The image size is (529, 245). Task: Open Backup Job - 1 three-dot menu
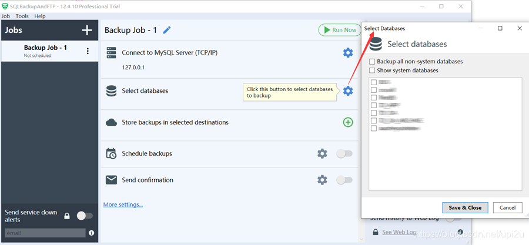tap(88, 51)
